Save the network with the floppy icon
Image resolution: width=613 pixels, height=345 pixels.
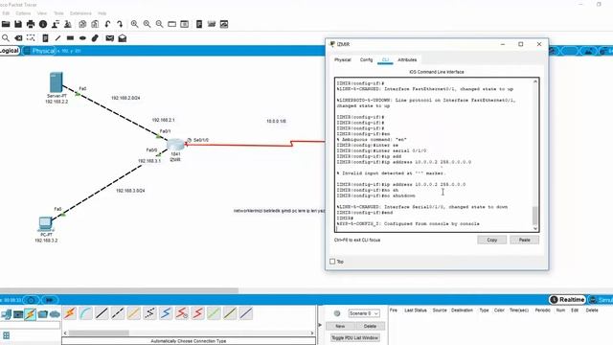[18, 24]
